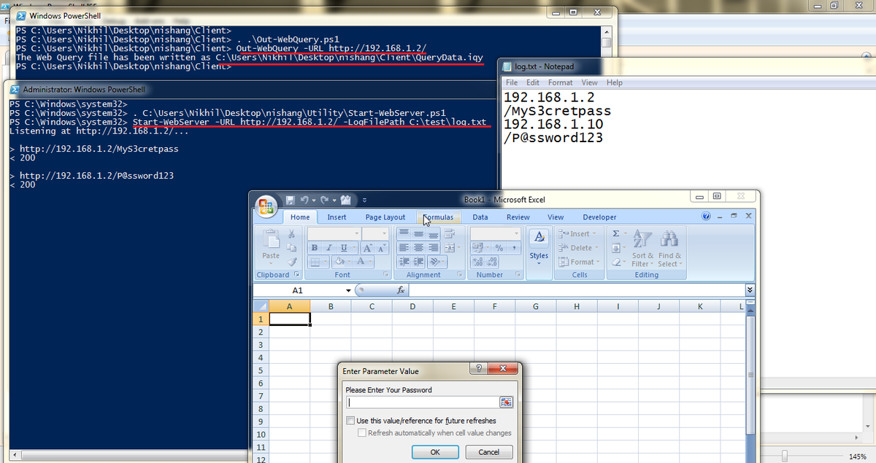Click the Decrease Font Size icon
876x463 pixels.
click(x=380, y=247)
